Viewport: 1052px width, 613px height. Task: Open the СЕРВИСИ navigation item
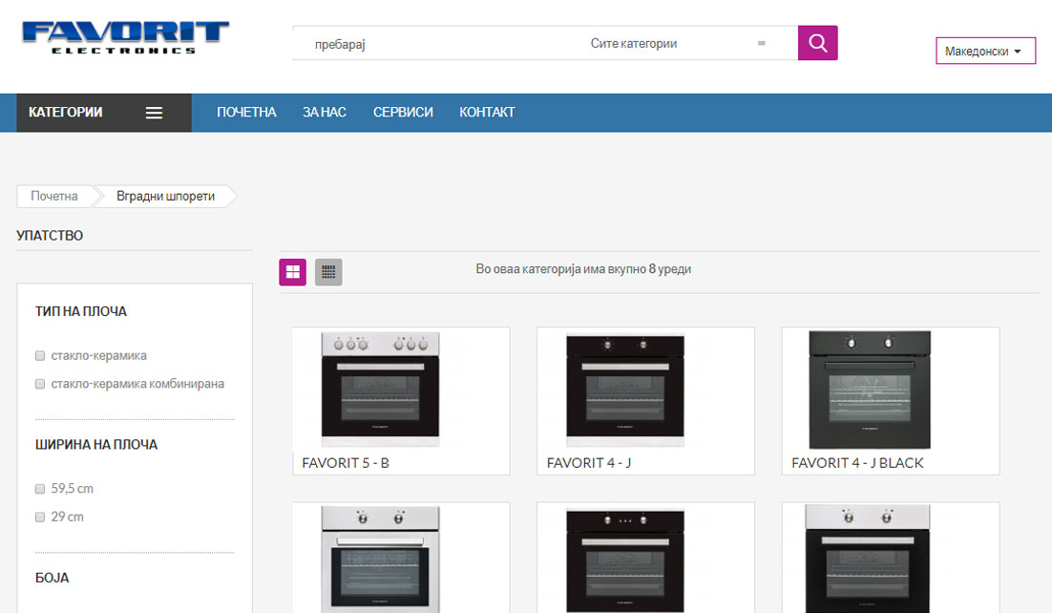point(403,113)
